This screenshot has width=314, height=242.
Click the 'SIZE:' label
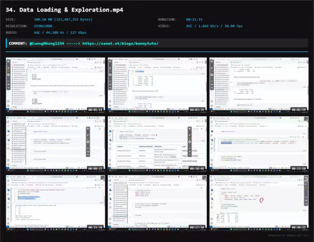[x=11, y=19]
